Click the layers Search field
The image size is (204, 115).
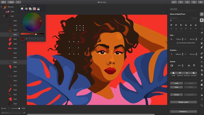[x=12, y=113]
